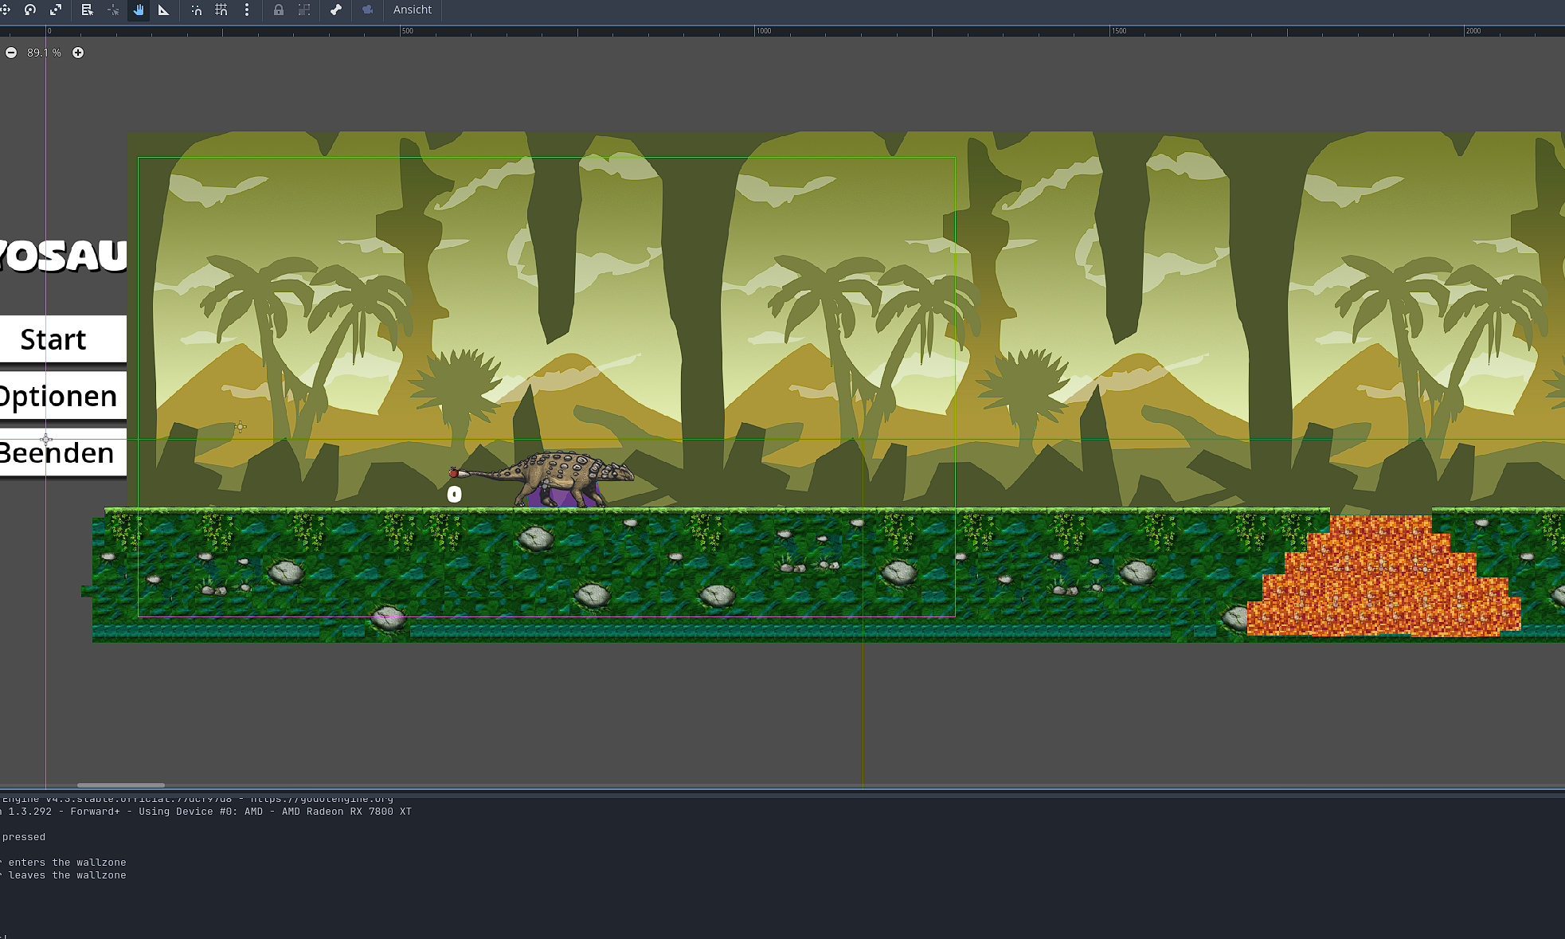Open skeleton bone options
Viewport: 1565px width, 939px height.
coord(336,10)
